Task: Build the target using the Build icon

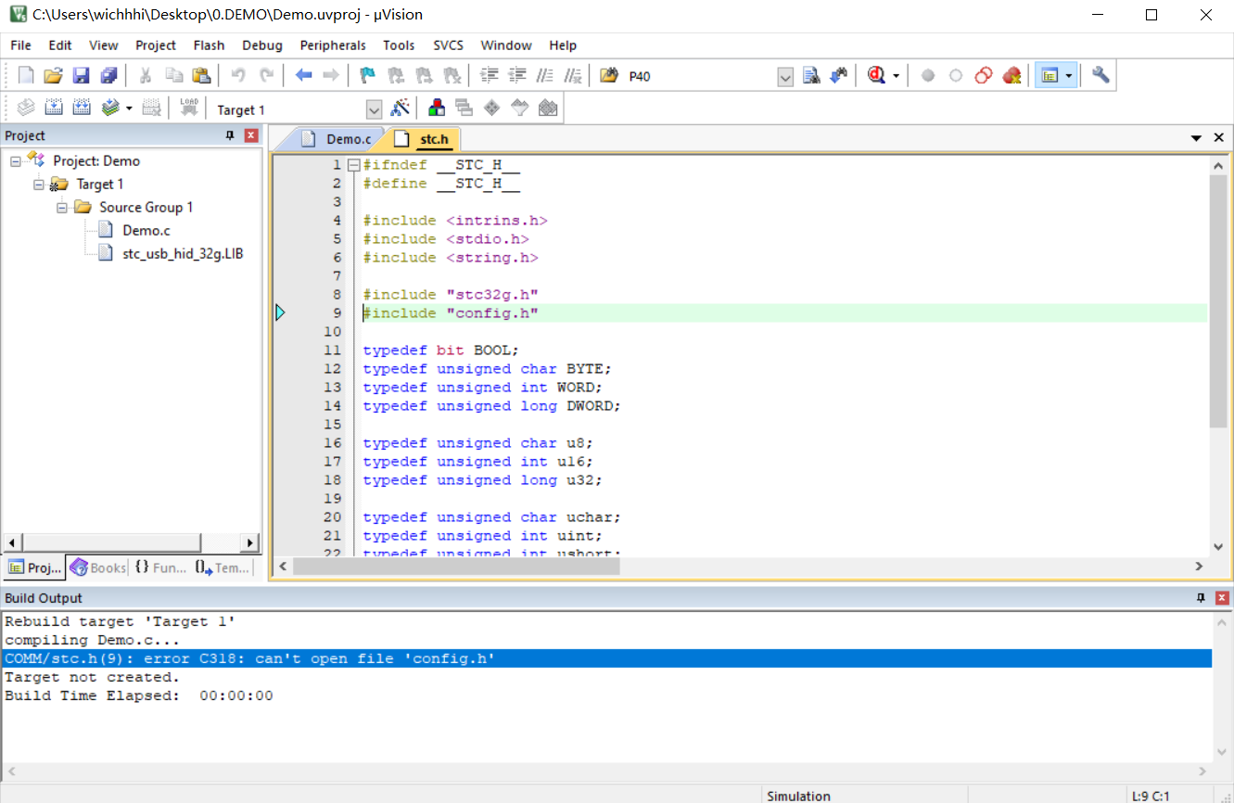Action: tap(54, 108)
